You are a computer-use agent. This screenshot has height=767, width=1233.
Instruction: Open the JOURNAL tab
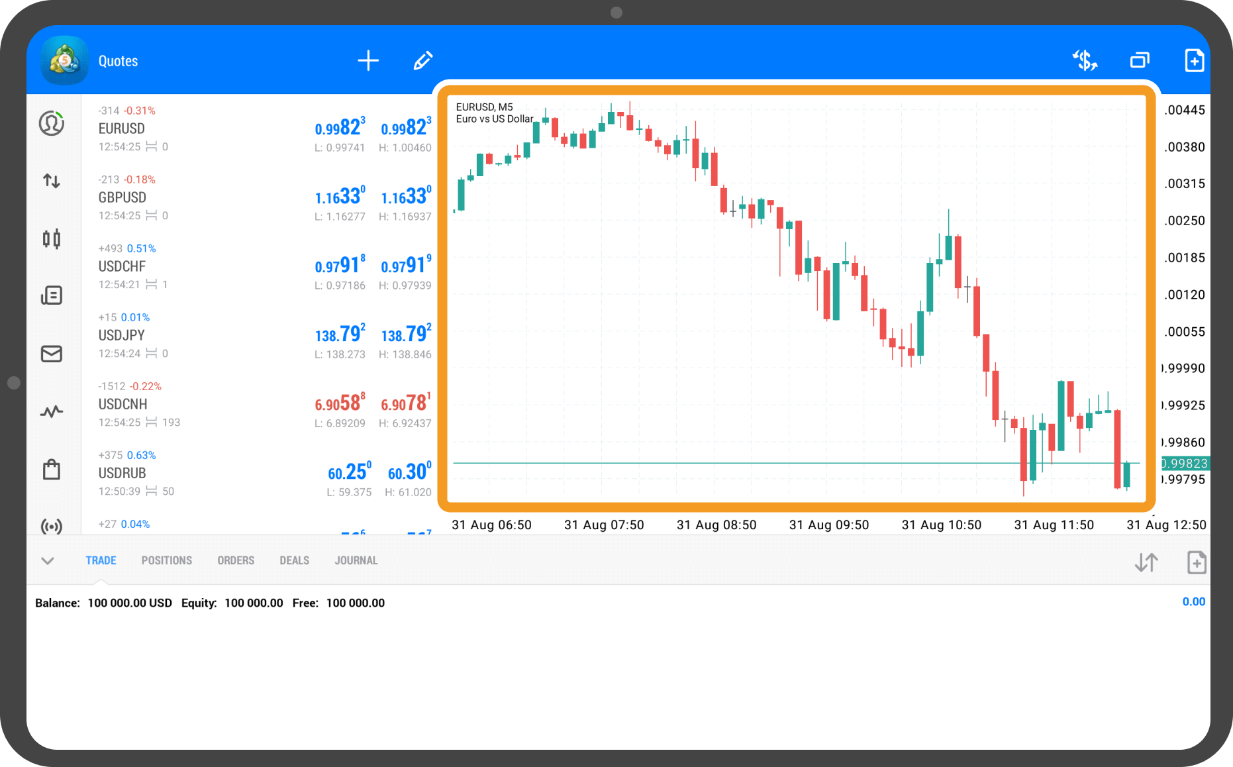(356, 560)
